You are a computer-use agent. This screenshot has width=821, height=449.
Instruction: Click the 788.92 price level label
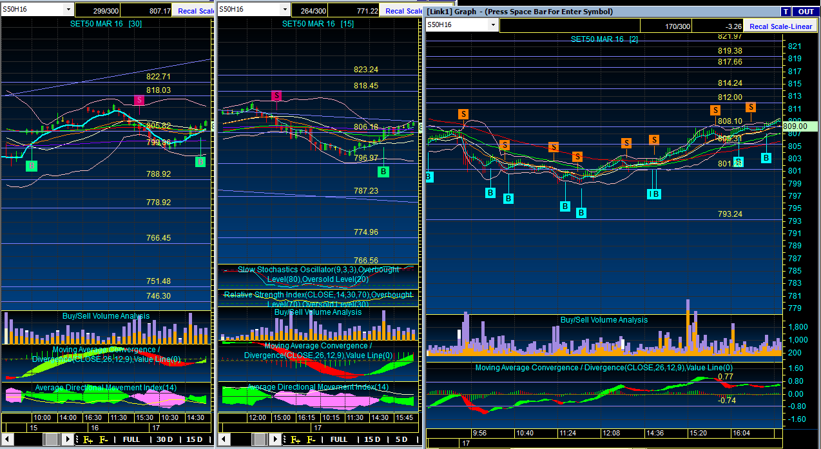click(x=159, y=174)
